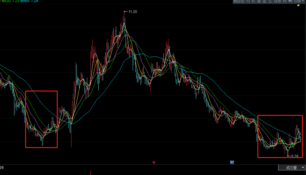
Task: Click the 11.20 high price label
Action: click(133, 12)
